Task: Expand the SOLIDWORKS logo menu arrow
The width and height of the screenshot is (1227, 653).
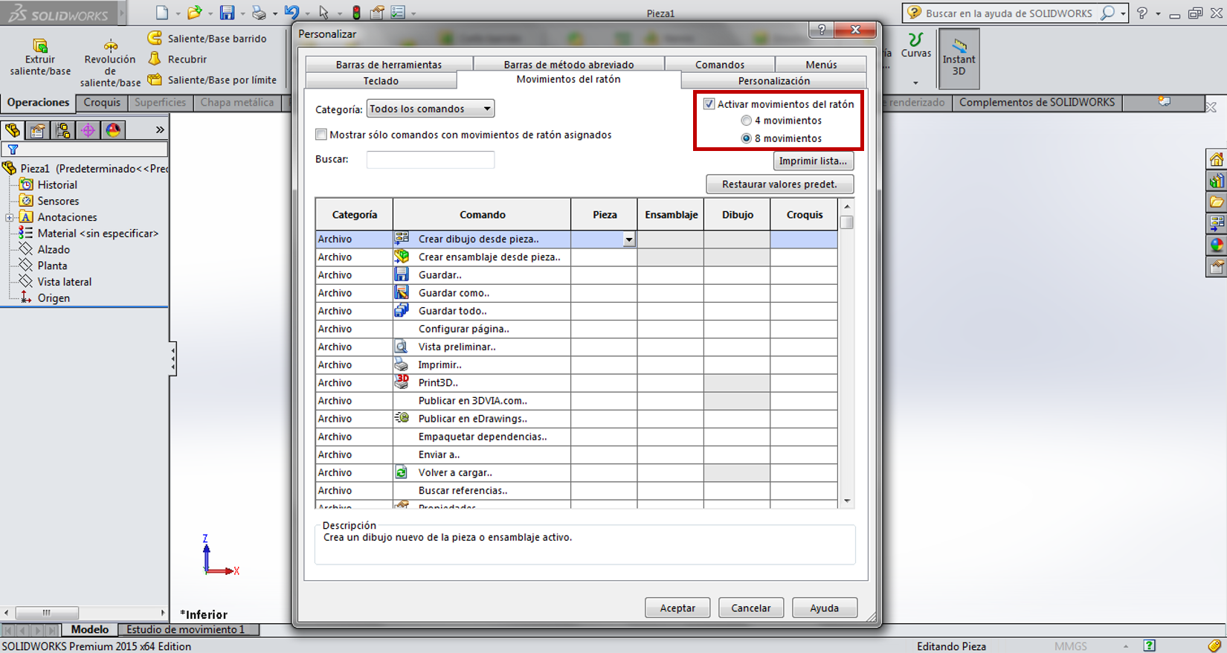Action: (x=122, y=13)
